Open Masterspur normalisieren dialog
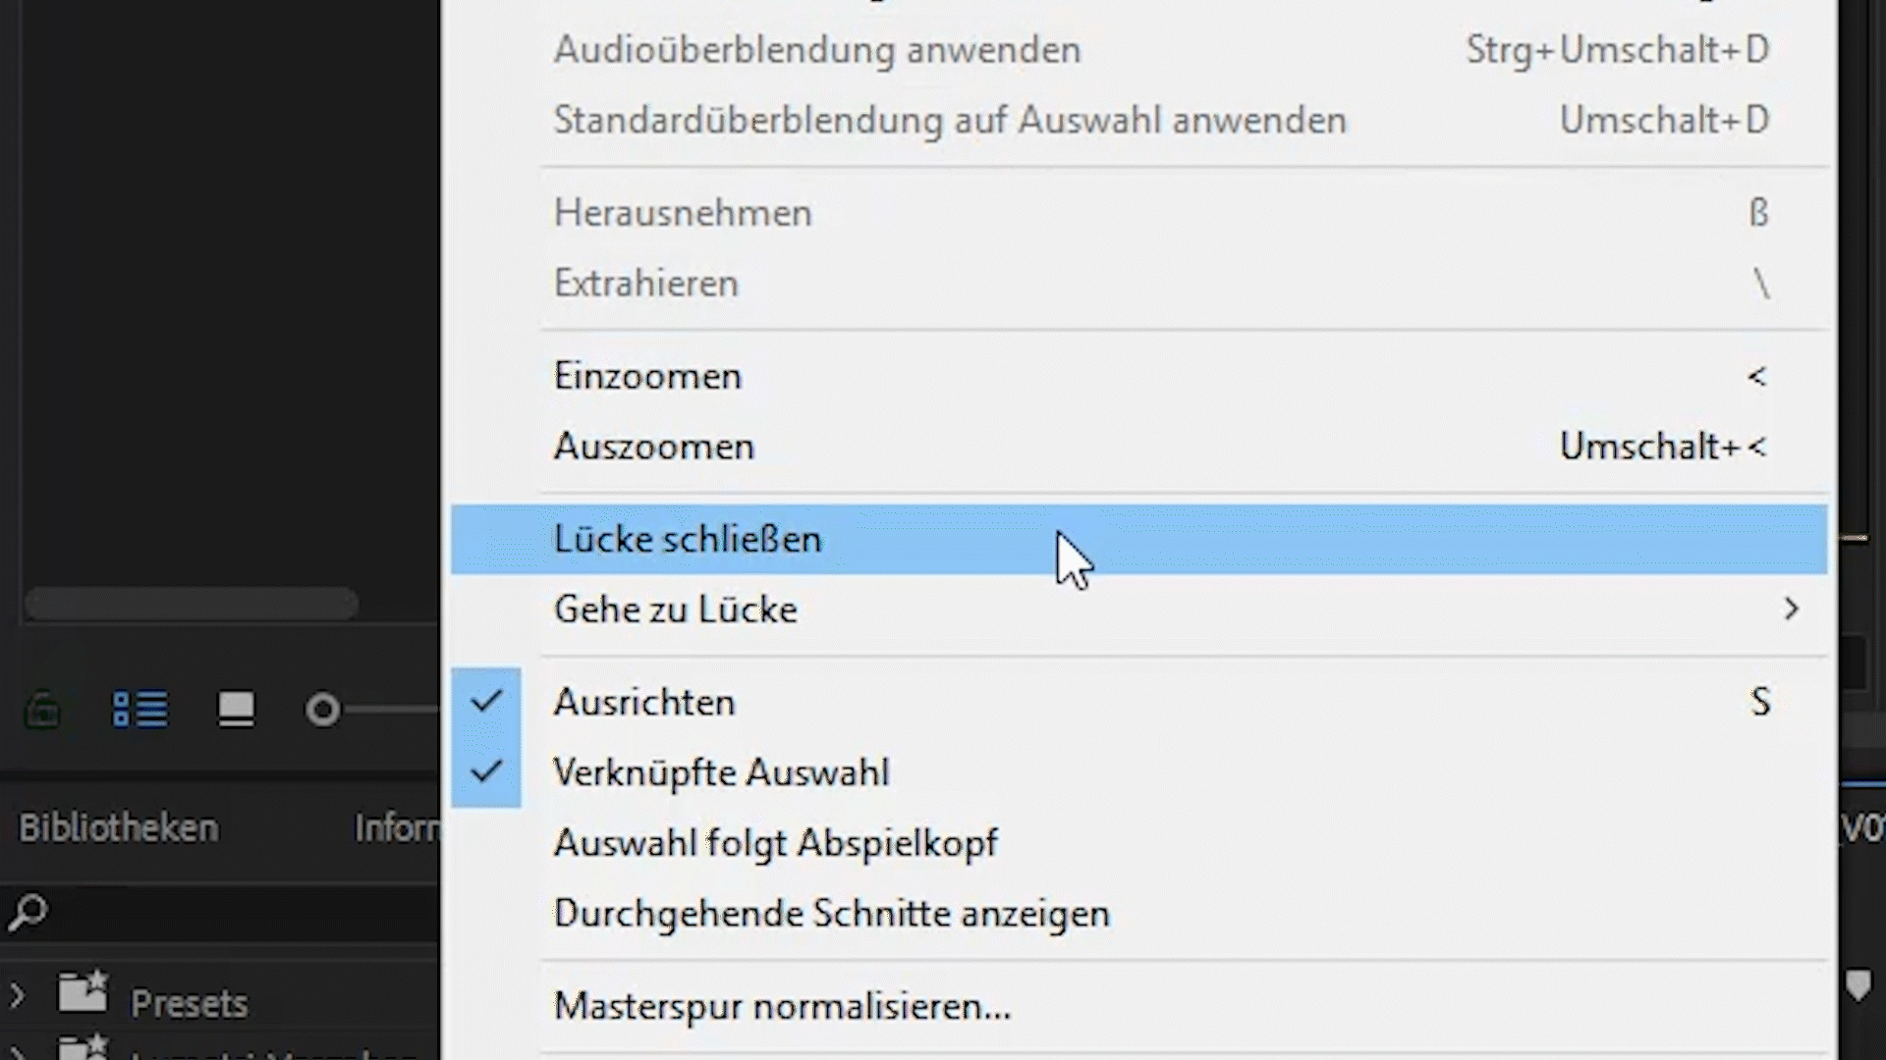The height and width of the screenshot is (1060, 1886). [782, 1006]
